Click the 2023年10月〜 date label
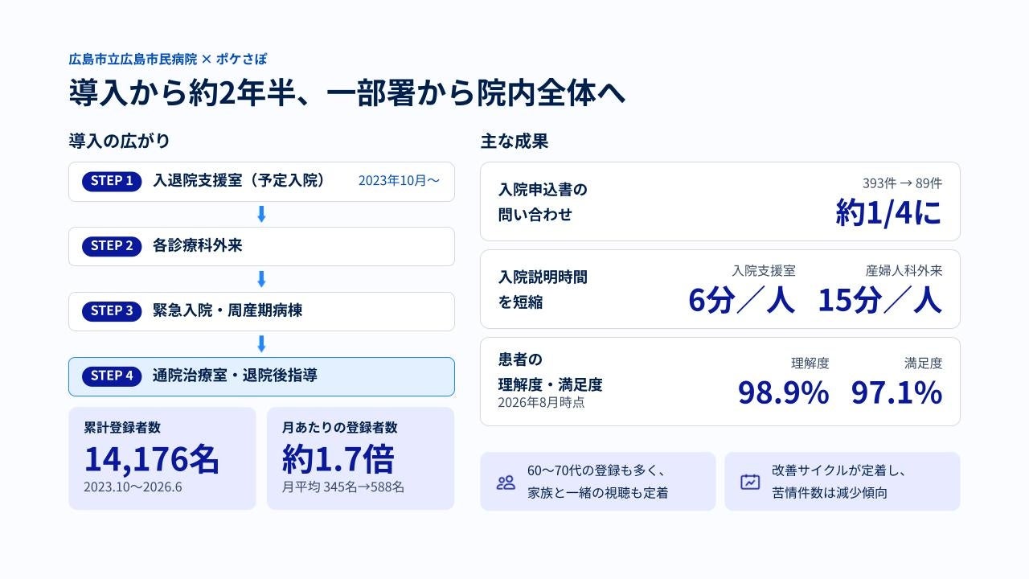The width and height of the screenshot is (1029, 579). 399,181
